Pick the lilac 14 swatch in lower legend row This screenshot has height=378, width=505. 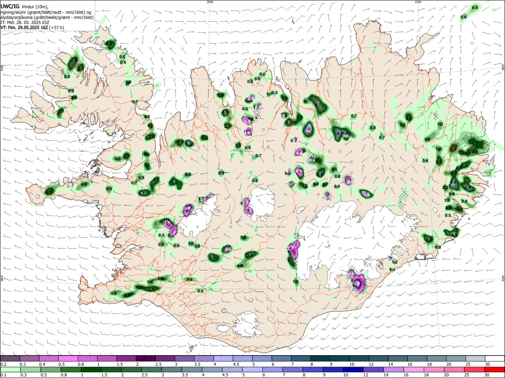tap(393, 369)
